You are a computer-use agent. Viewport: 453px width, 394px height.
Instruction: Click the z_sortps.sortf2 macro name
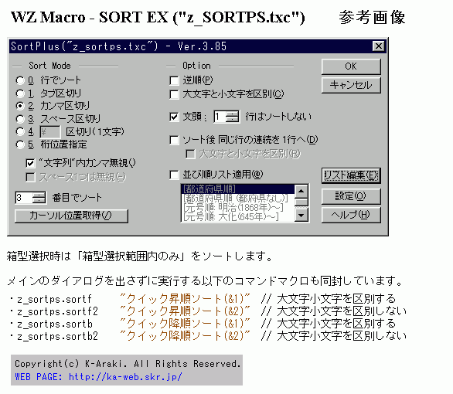[x=57, y=311]
